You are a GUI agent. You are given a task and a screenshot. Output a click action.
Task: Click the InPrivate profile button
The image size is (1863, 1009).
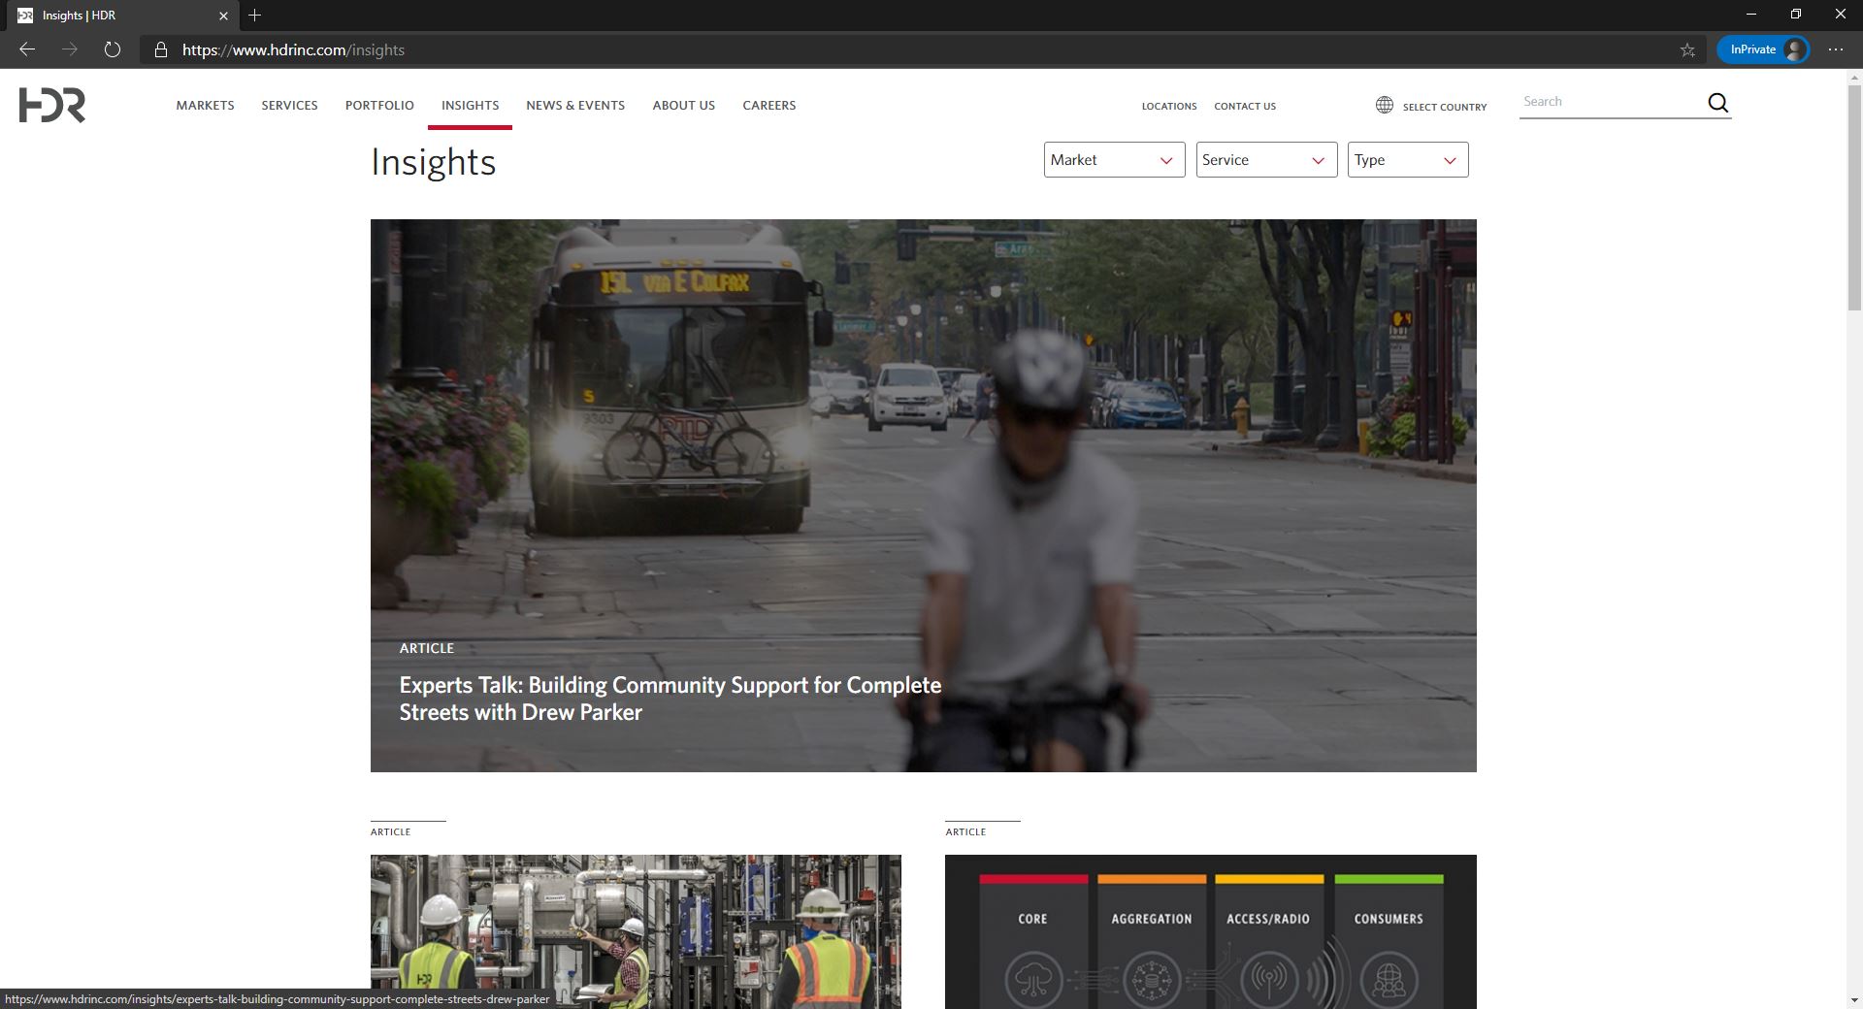pos(1762,49)
